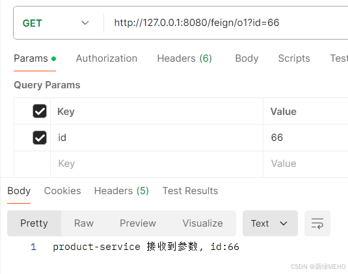Switch to the Authorization tab
This screenshot has height=274, width=348.
coord(107,58)
